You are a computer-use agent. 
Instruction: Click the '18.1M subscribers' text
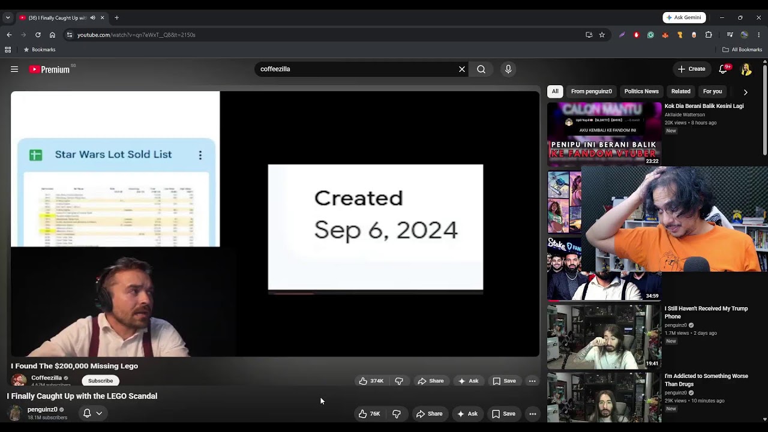click(47, 418)
